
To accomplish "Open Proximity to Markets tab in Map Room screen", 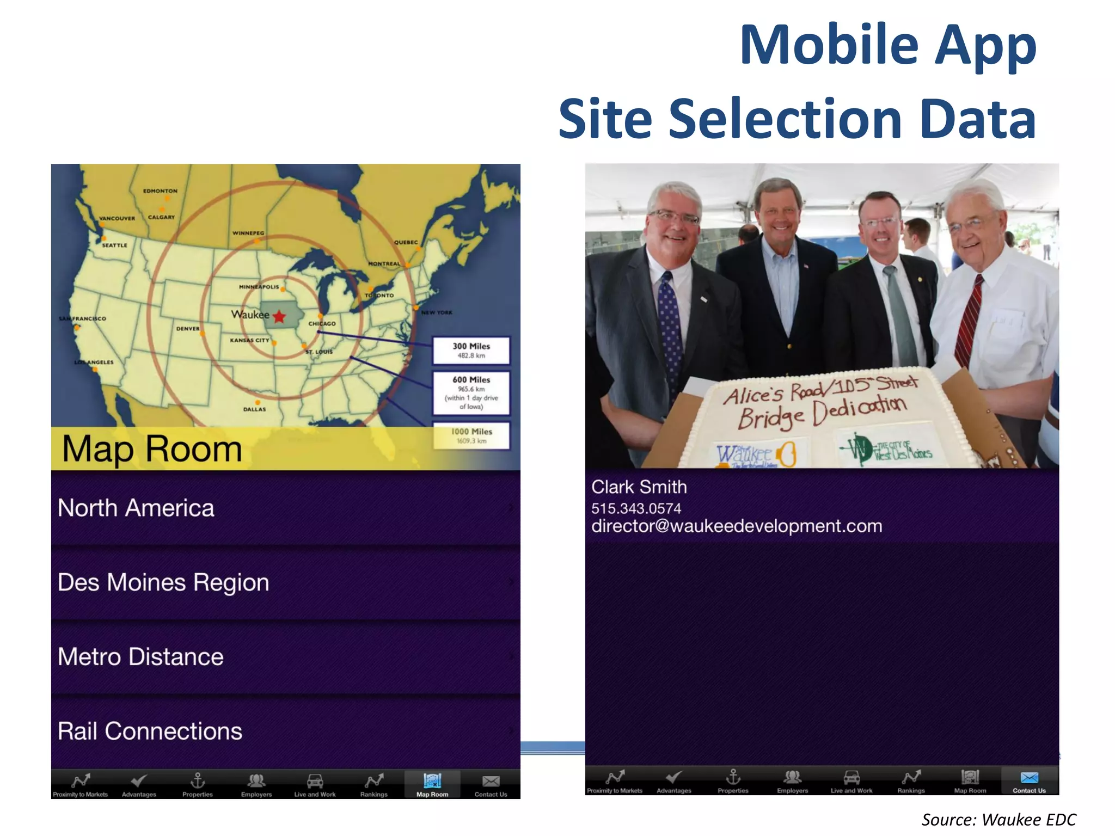I will pyautogui.click(x=81, y=785).
